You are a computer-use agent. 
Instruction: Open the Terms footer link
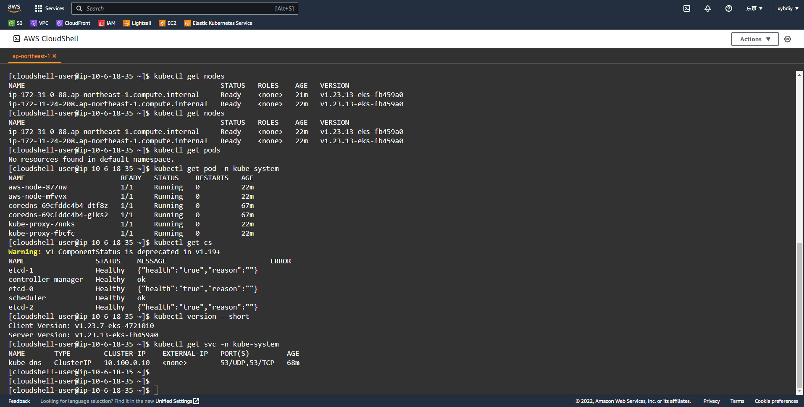tap(737, 401)
